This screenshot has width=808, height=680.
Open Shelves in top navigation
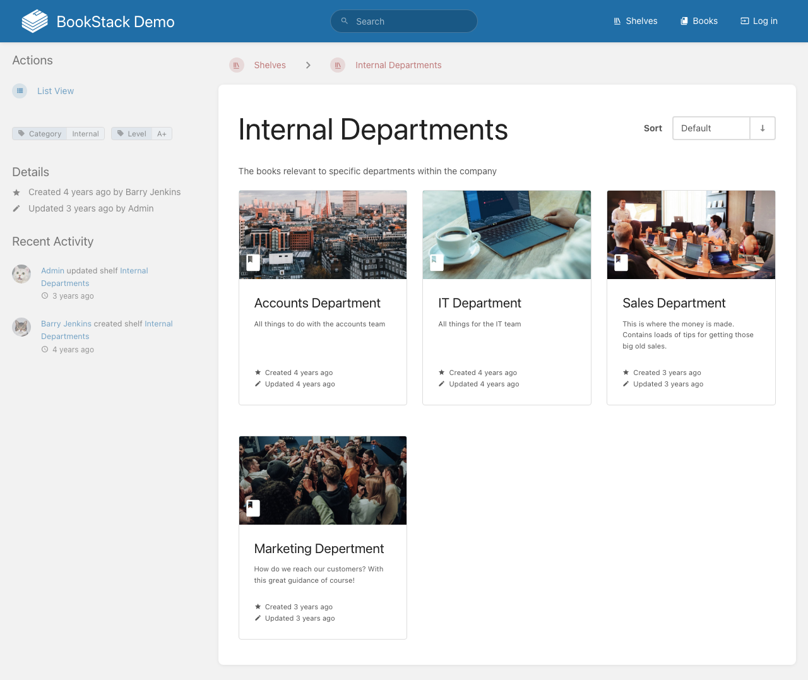click(635, 21)
